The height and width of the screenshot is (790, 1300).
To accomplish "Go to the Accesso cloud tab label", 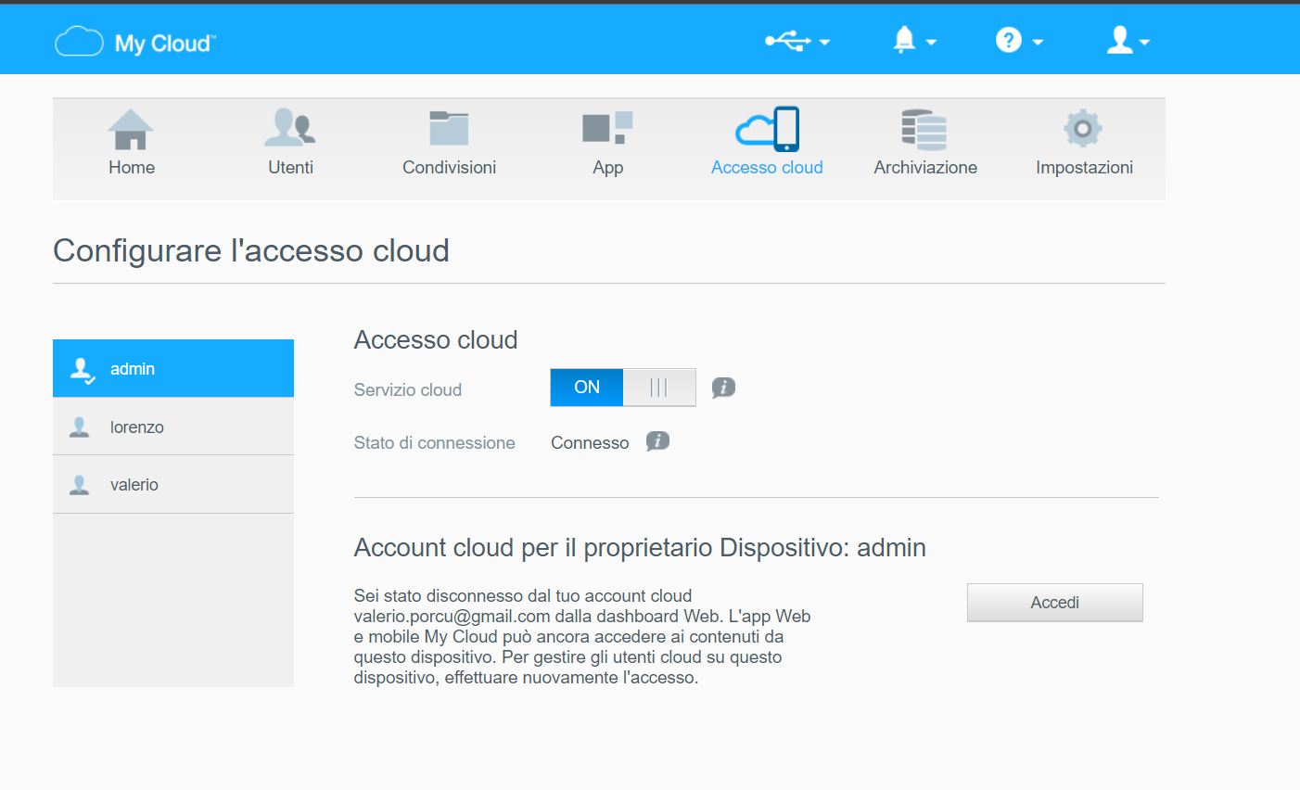I will click(x=767, y=168).
